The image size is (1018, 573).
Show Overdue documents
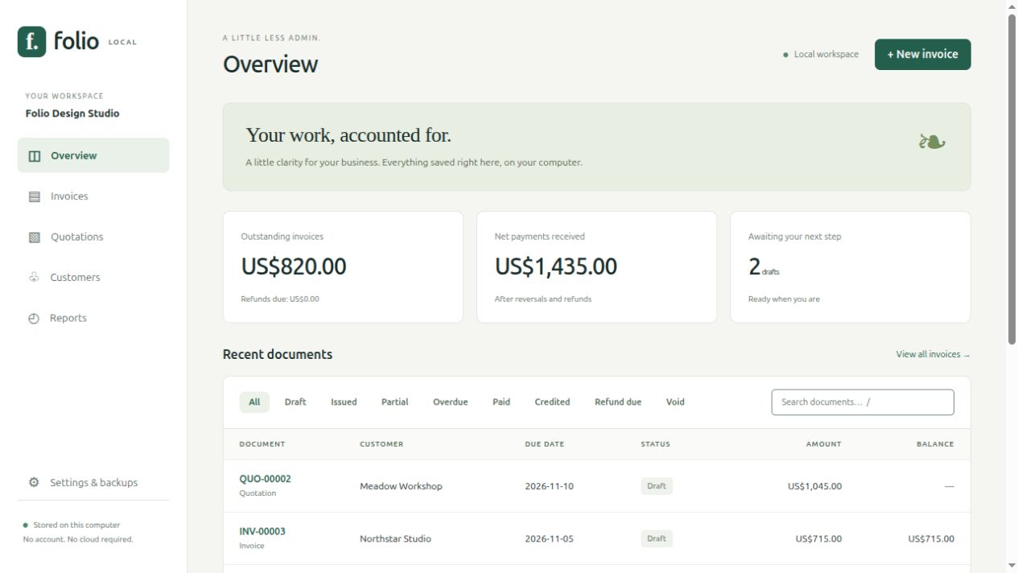coord(450,402)
